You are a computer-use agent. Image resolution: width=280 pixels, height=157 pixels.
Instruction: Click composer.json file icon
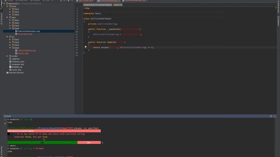tap(10, 61)
